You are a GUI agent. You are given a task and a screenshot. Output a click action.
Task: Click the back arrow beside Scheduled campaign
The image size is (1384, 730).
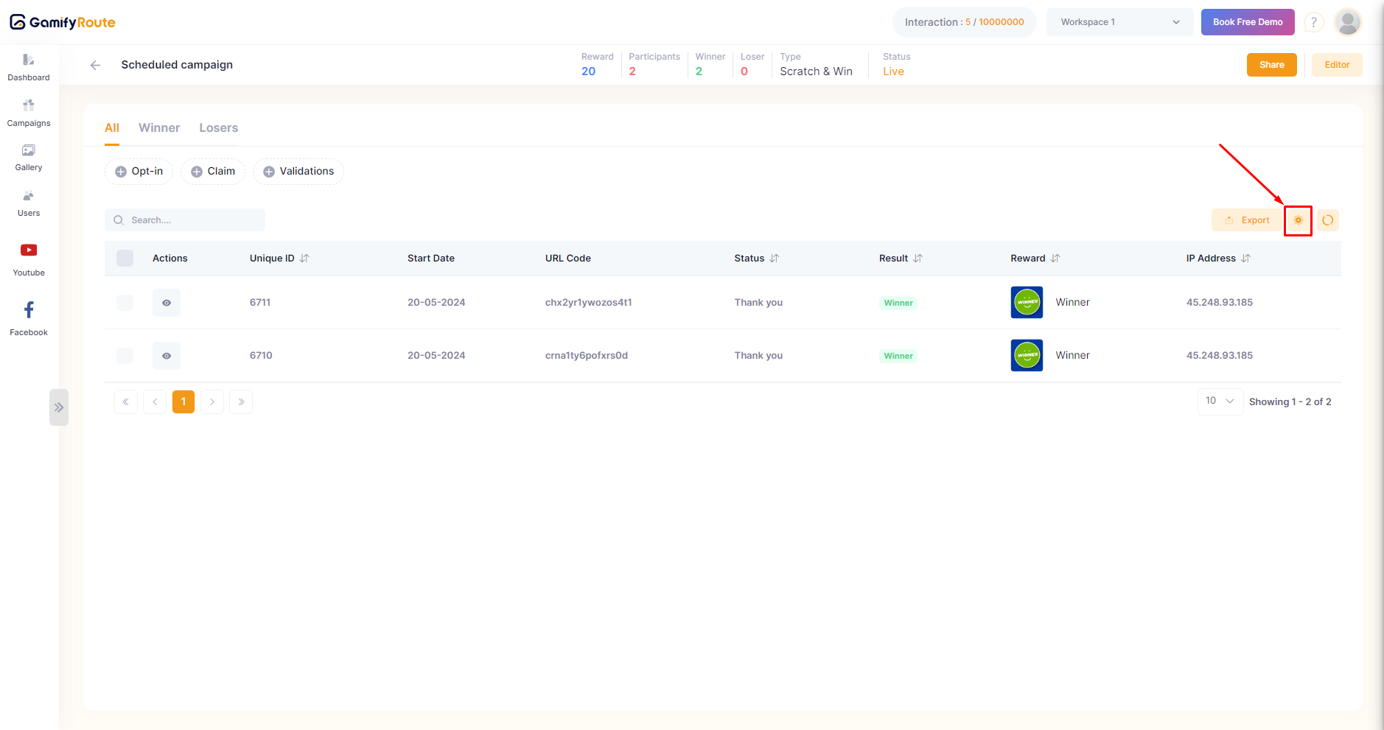point(95,65)
